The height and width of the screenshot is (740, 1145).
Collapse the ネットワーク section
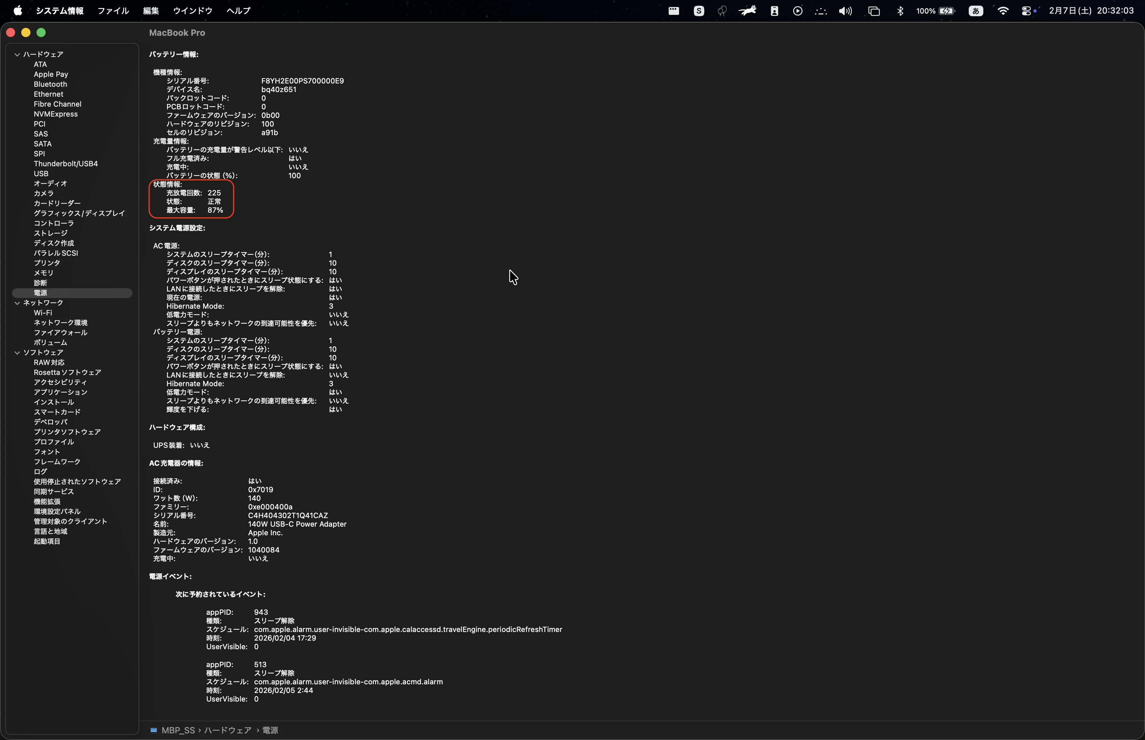point(17,303)
